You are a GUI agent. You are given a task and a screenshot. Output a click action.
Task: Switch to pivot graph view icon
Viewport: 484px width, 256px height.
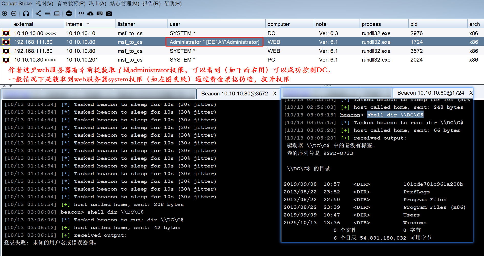tap(38, 14)
